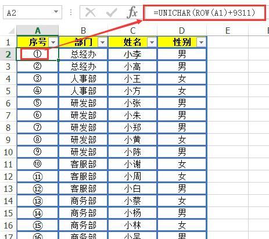This screenshot has width=269, height=239.
Task: Select name cell 小郑
Action: point(132,127)
